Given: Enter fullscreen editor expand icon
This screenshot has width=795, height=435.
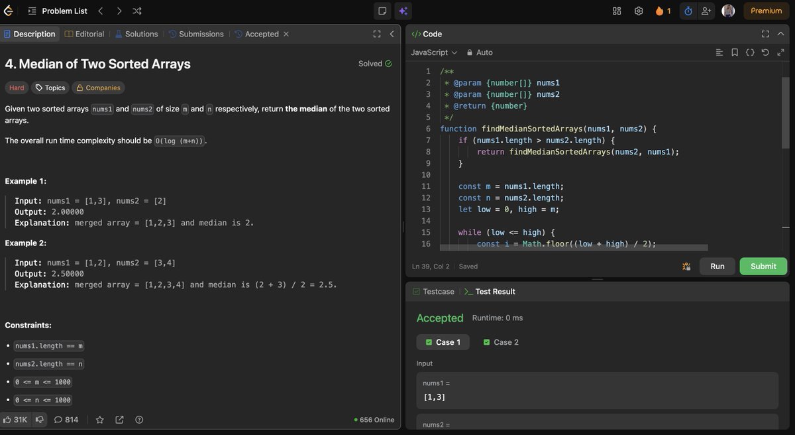Looking at the screenshot, I should tap(780, 52).
